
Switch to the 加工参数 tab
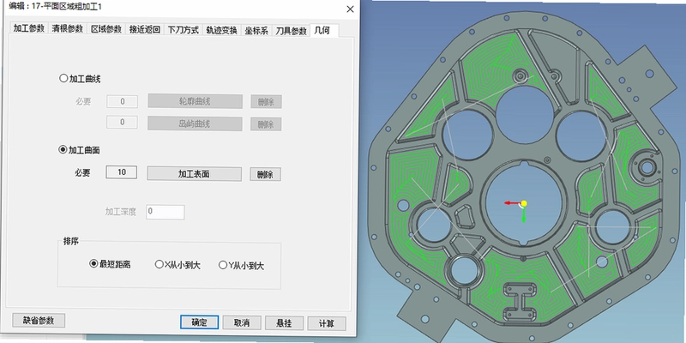tap(29, 29)
